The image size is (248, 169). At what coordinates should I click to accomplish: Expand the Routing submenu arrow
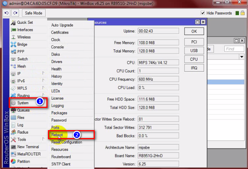click(43, 95)
